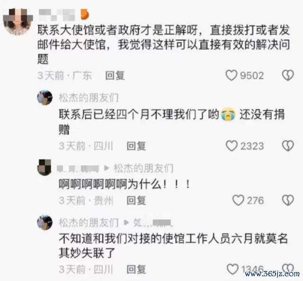This screenshot has width=303, height=281.
Task: Like the comment with 9502 likes
Action: [232, 75]
